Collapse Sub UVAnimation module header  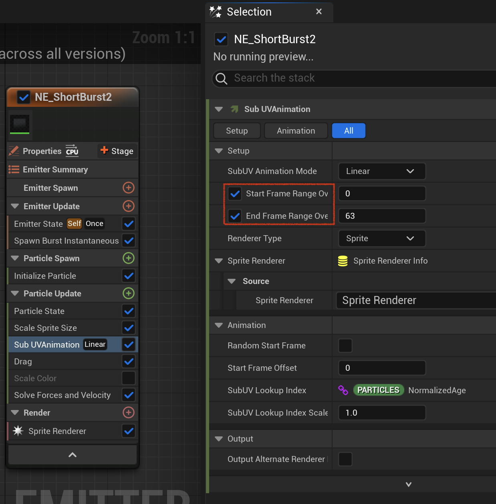(x=219, y=109)
